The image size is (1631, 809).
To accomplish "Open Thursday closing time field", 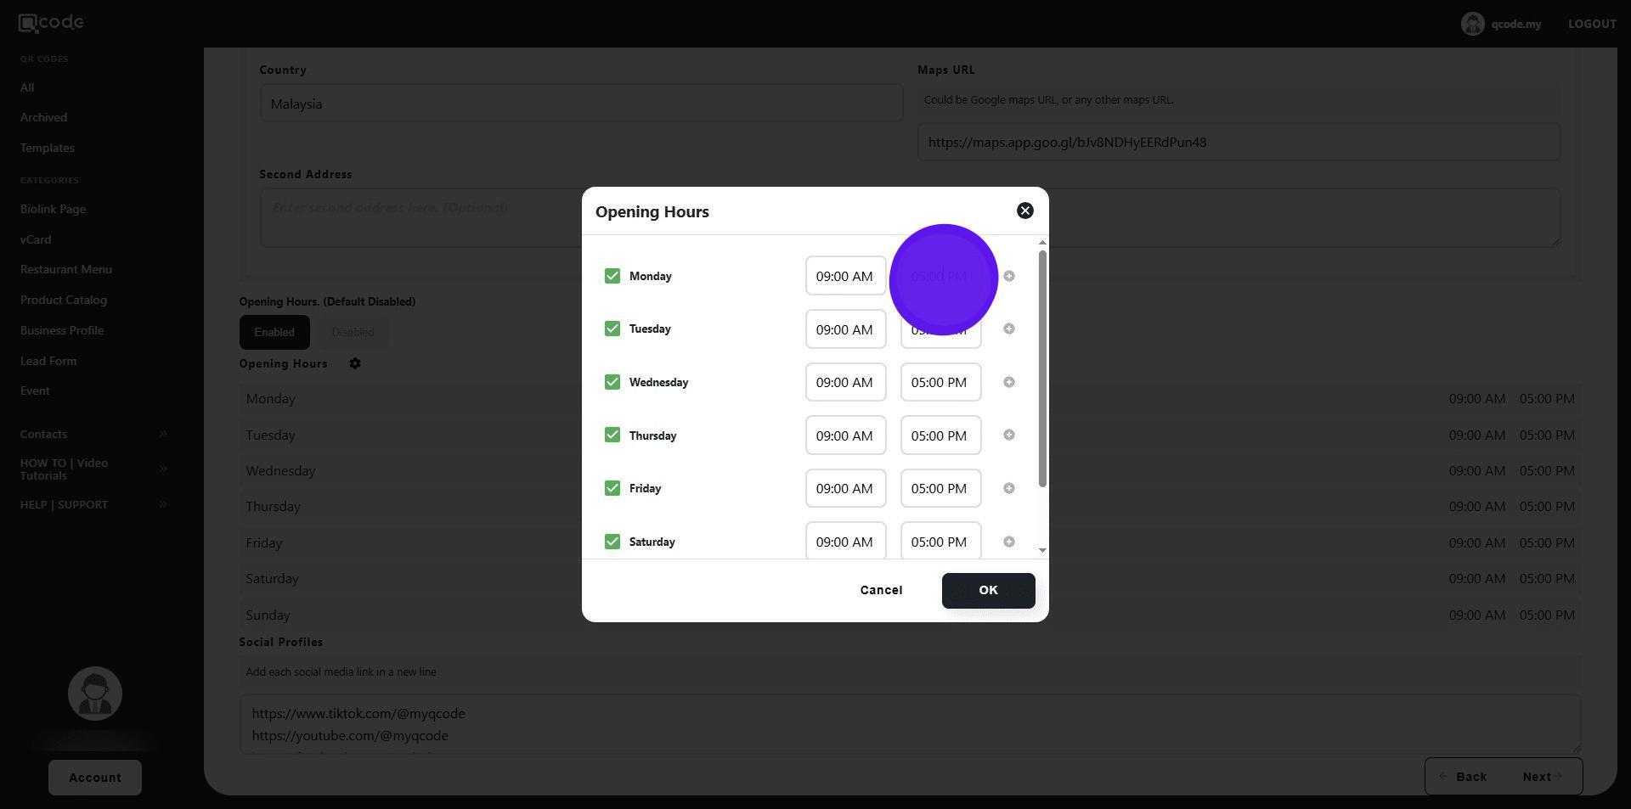I will click(940, 435).
